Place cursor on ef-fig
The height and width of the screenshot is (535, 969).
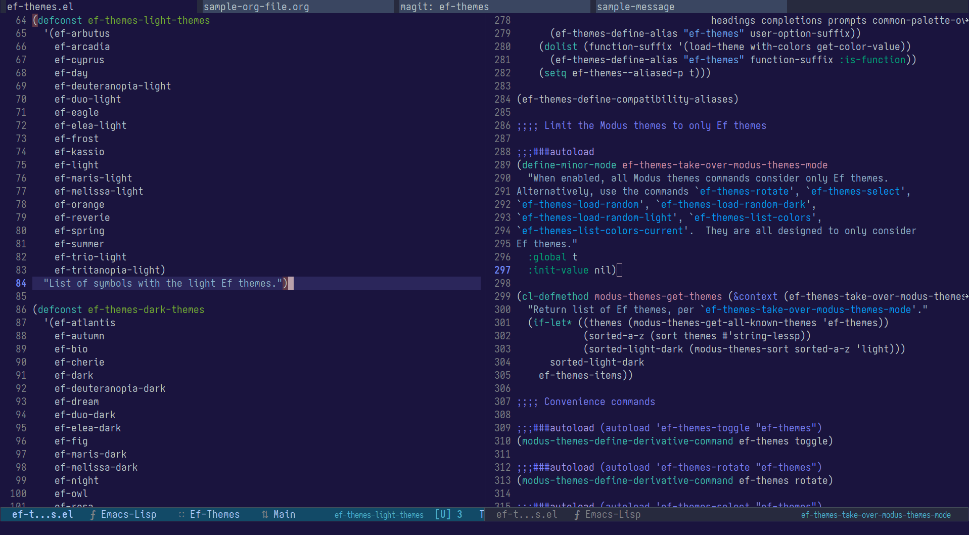click(x=71, y=441)
